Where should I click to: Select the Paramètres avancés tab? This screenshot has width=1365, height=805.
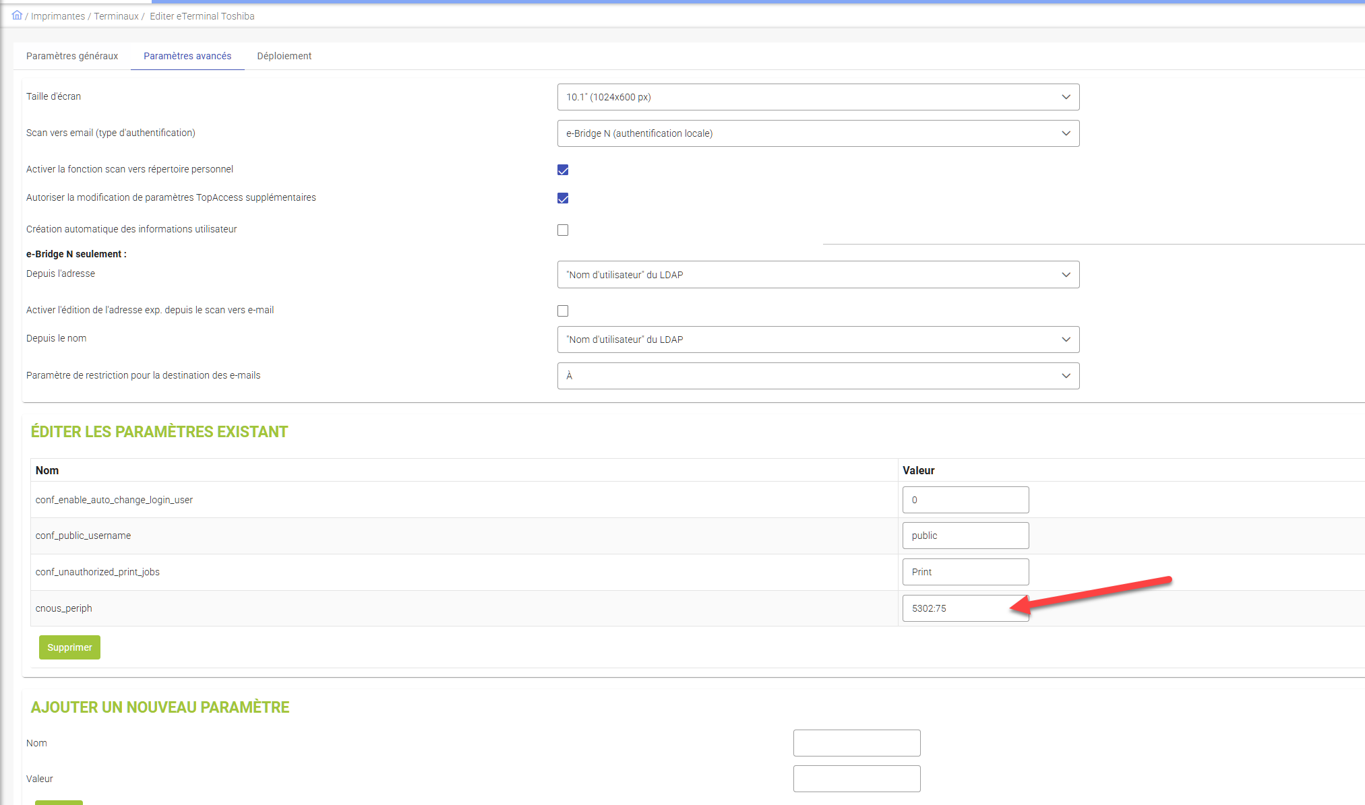(x=187, y=56)
